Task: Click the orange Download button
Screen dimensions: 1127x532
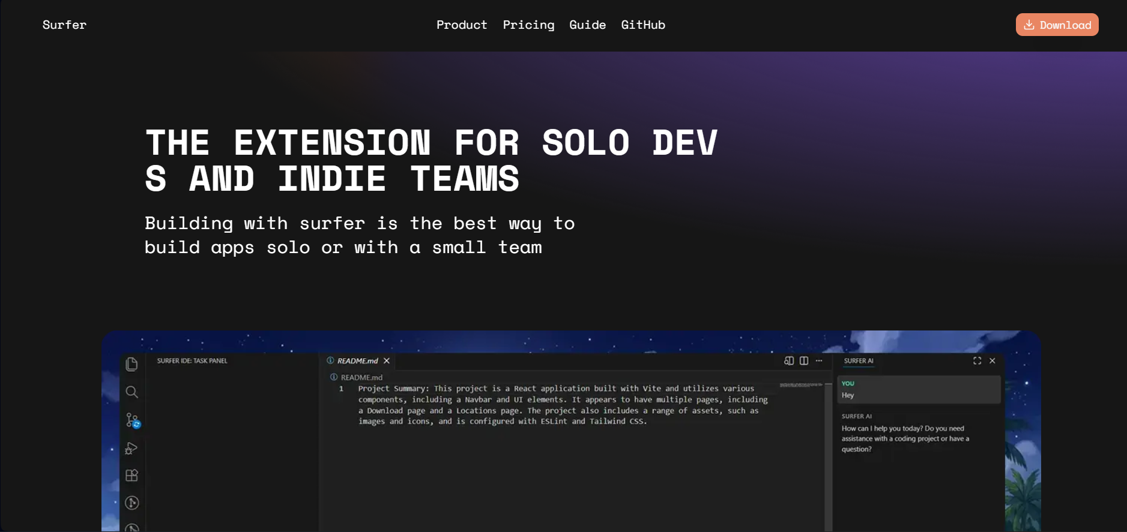Action: tap(1057, 25)
